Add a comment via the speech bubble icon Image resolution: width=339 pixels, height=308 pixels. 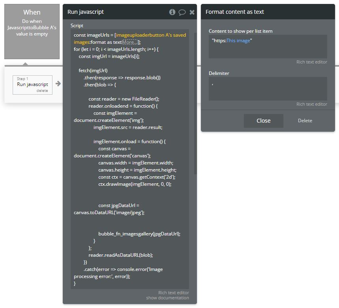click(x=182, y=12)
